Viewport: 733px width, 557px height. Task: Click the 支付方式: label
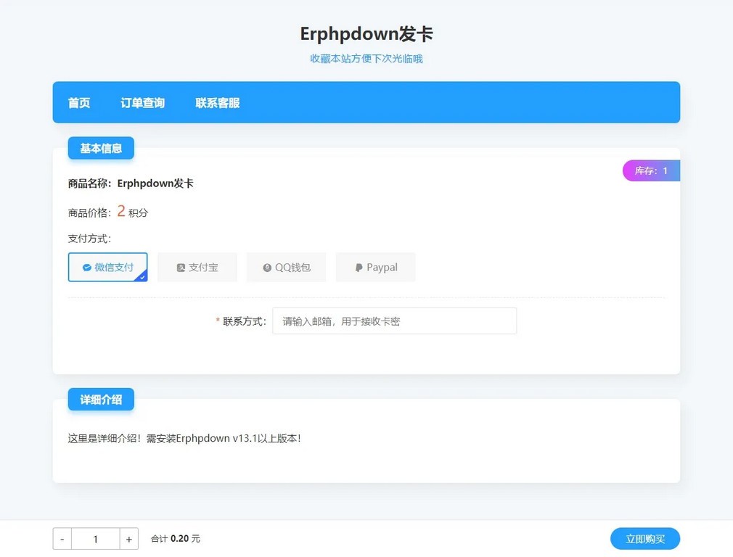tap(89, 239)
